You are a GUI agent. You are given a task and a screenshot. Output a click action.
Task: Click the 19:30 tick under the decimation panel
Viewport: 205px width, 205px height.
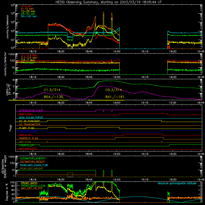pos(173,180)
